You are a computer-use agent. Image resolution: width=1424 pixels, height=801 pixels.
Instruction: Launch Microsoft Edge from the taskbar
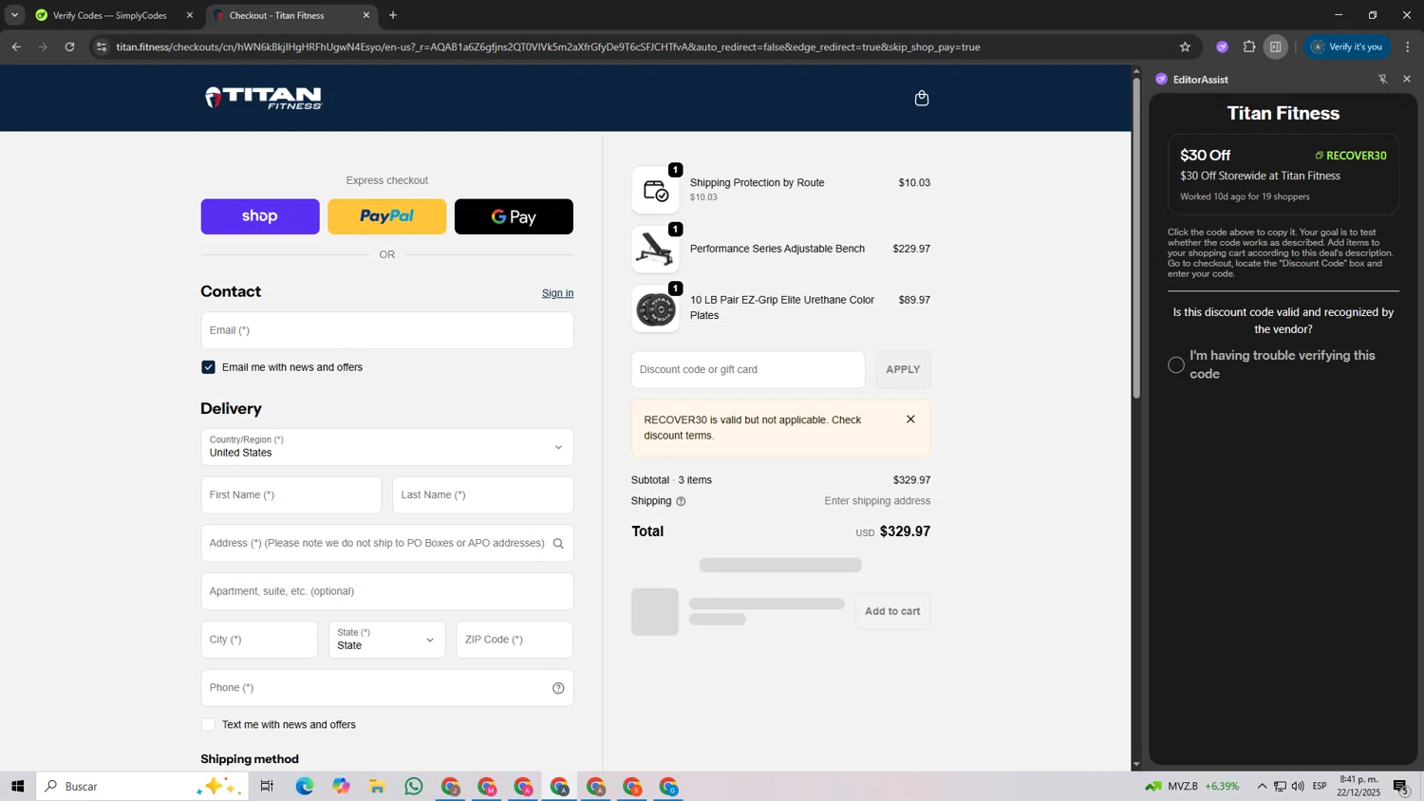tap(304, 786)
